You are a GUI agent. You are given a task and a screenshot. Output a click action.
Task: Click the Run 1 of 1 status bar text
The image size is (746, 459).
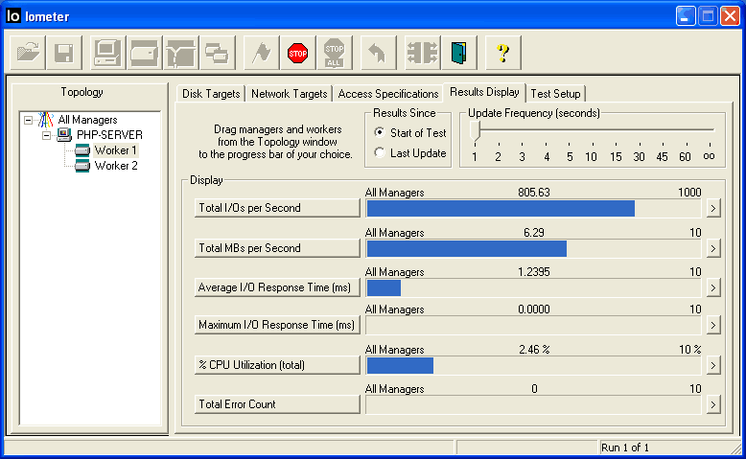(x=624, y=448)
